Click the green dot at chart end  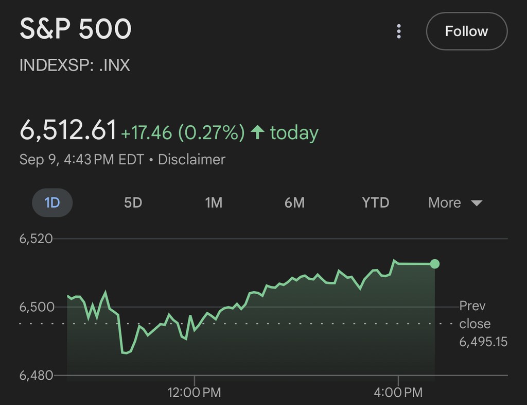[x=435, y=264]
